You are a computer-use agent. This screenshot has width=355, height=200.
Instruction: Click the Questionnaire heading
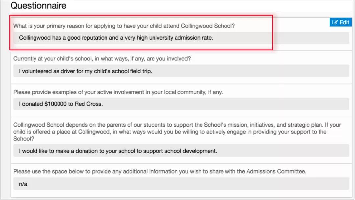click(x=38, y=6)
